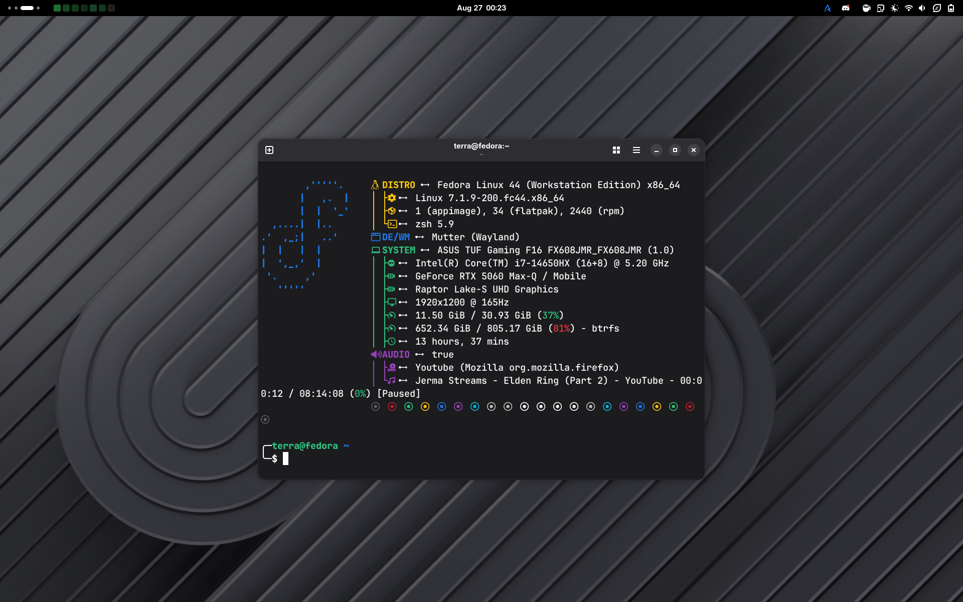Click the '13 hours, 37 mins' uptime text
The height and width of the screenshot is (602, 963).
(462, 341)
